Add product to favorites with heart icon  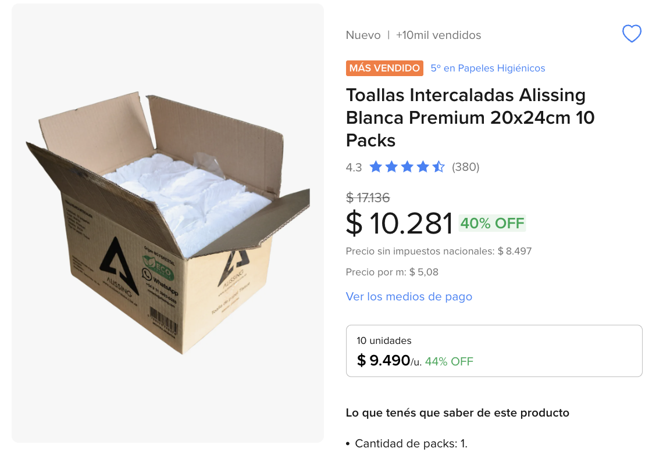click(x=632, y=34)
